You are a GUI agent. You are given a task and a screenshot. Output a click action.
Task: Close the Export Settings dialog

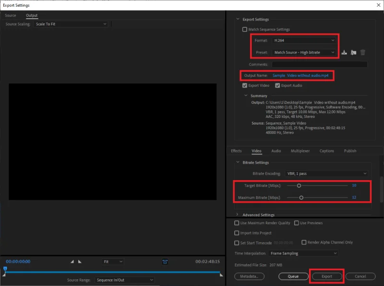tap(378, 5)
